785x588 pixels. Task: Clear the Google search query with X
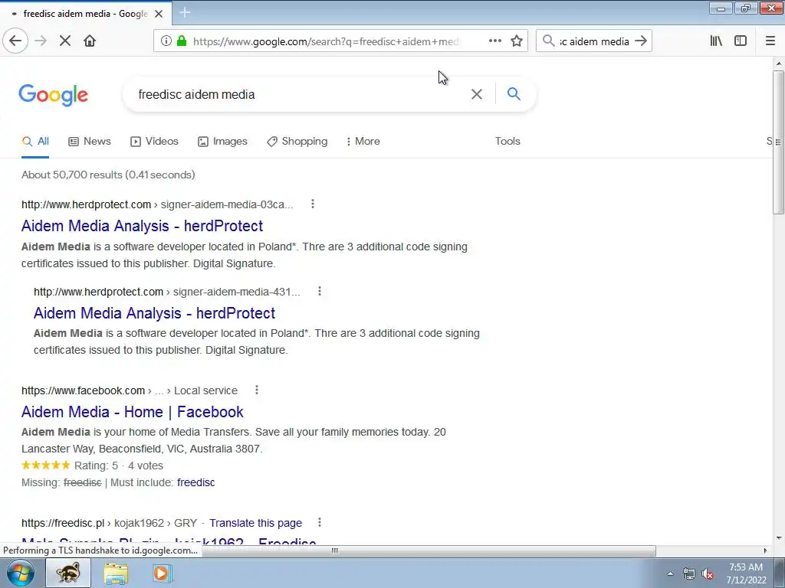(477, 94)
